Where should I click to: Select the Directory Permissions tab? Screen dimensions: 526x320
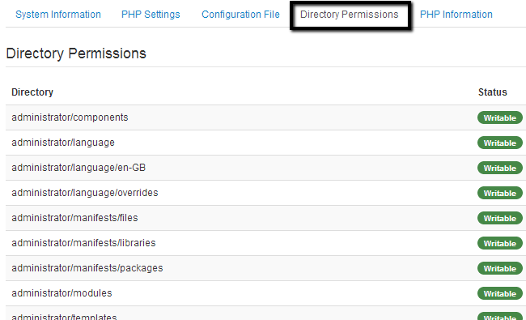(350, 15)
